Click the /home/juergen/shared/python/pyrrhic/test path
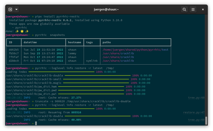This screenshot has width=213, height=131. click(136, 50)
